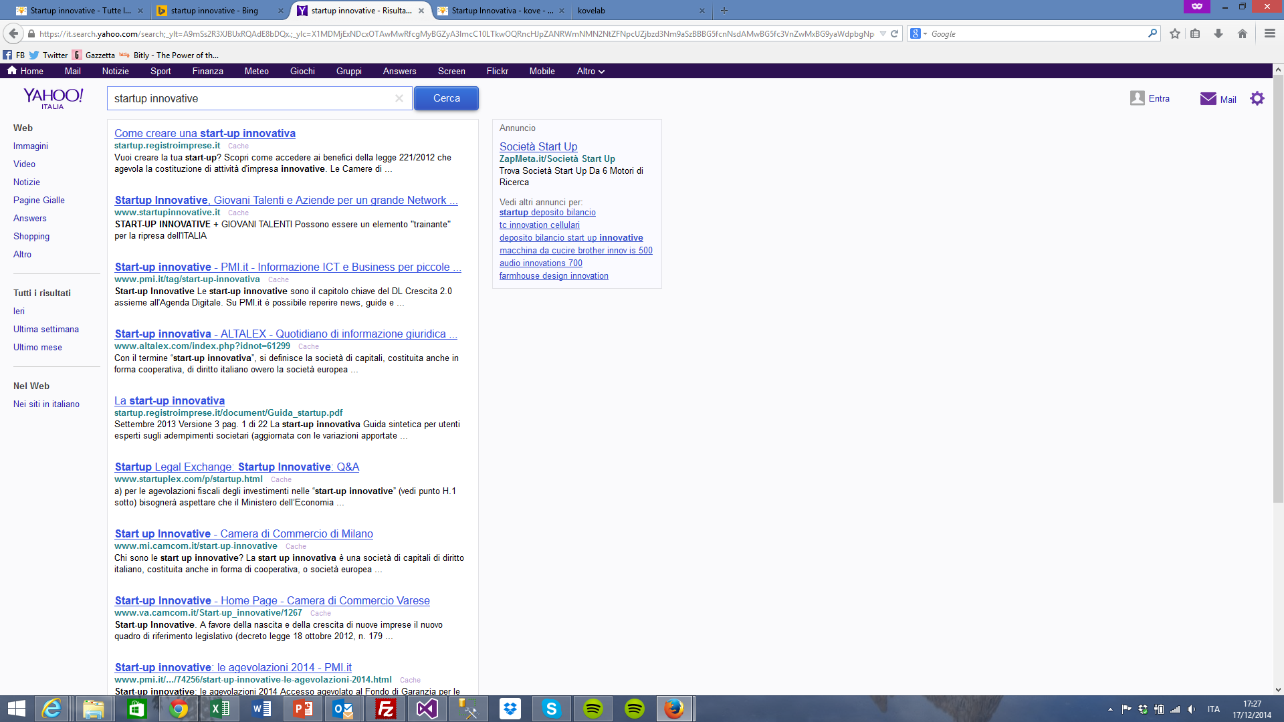Open Finanza in the Yahoo navigation bar
This screenshot has height=722, width=1284.
tap(207, 71)
